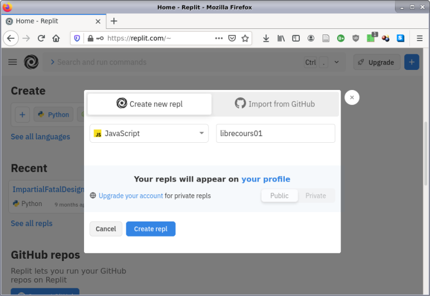Viewport: 430px width, 296px height.
Task: Click the colored balls extension icon
Action: pyautogui.click(x=385, y=38)
